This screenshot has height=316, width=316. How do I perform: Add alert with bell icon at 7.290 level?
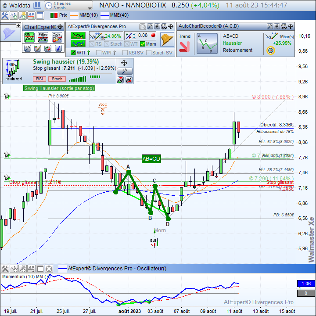point(7,177)
